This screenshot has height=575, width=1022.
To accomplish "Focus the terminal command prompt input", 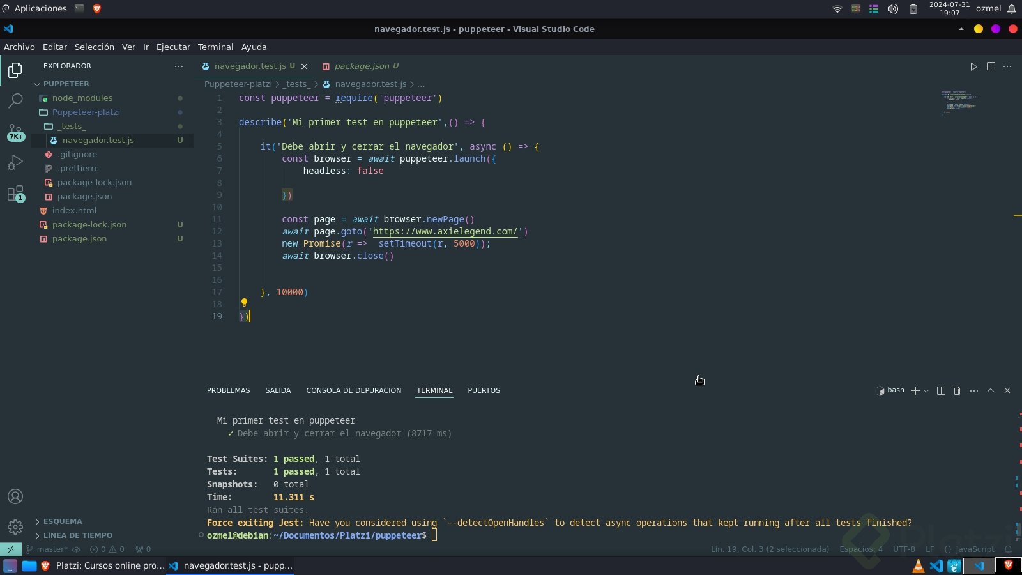I will point(434,535).
